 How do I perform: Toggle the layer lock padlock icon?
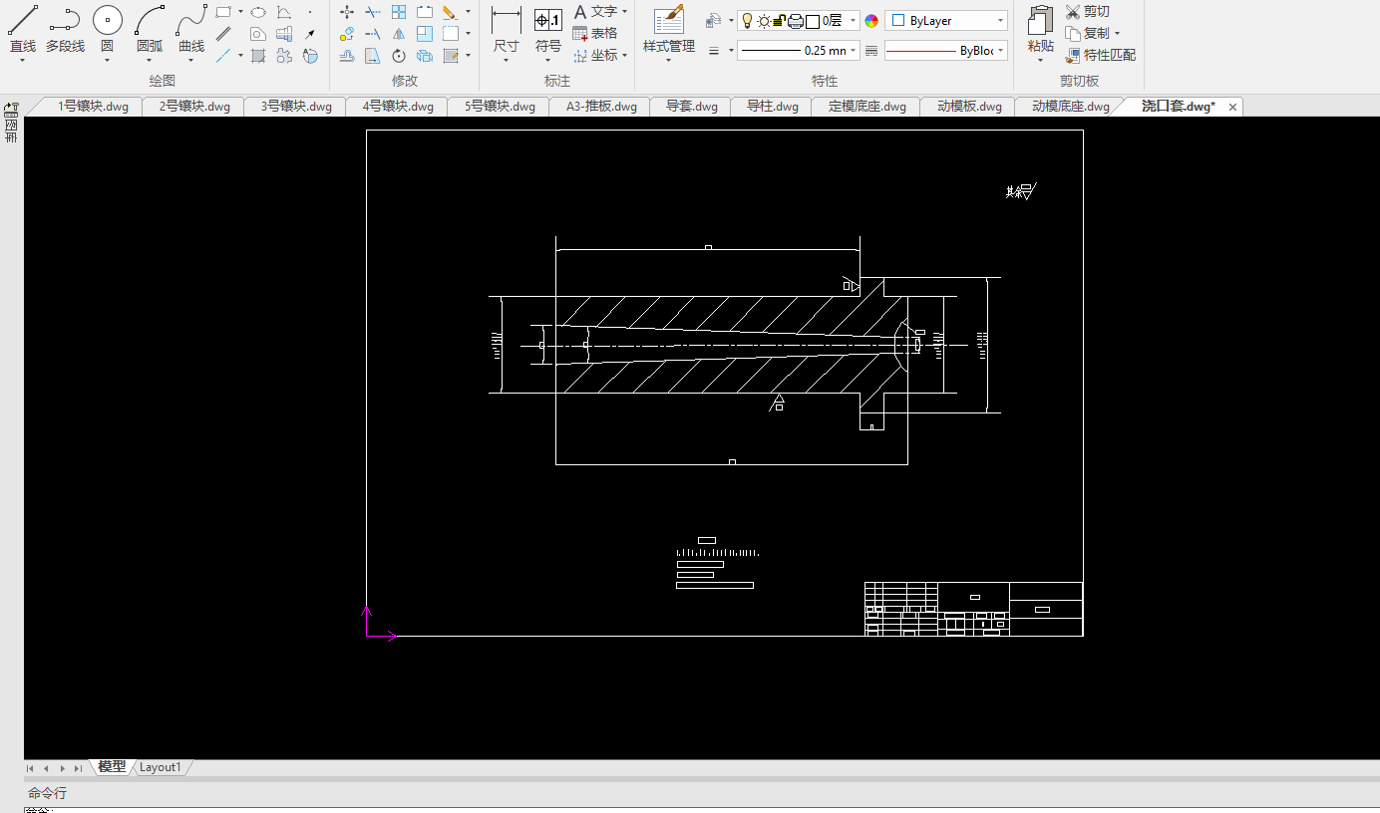[780, 21]
